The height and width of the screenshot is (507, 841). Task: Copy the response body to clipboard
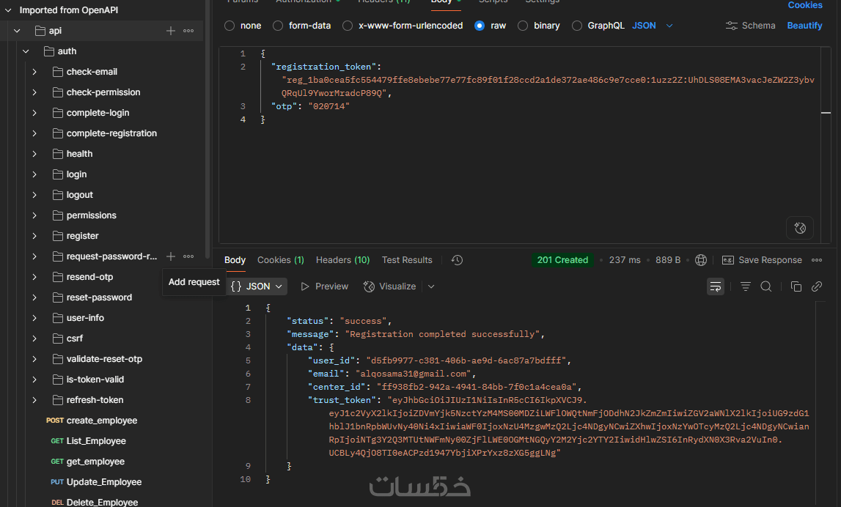pos(796,286)
